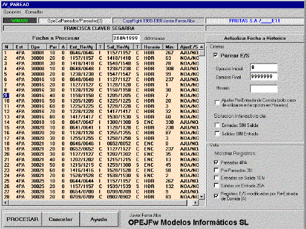Screen dimensions: 306x229
Task: Click exit time 1259/1300 in row 22
Action: coord(119,165)
